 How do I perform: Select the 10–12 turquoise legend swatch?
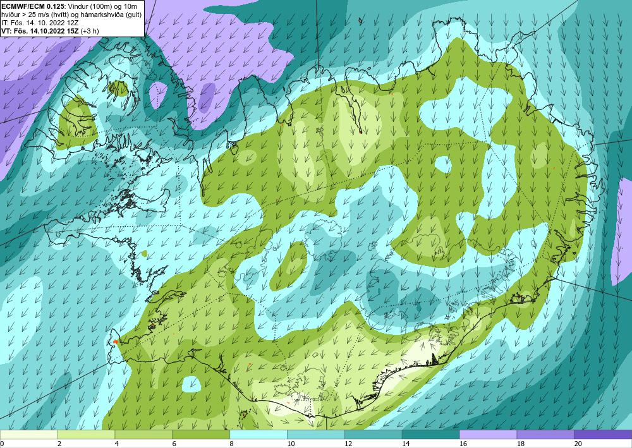click(x=315, y=435)
